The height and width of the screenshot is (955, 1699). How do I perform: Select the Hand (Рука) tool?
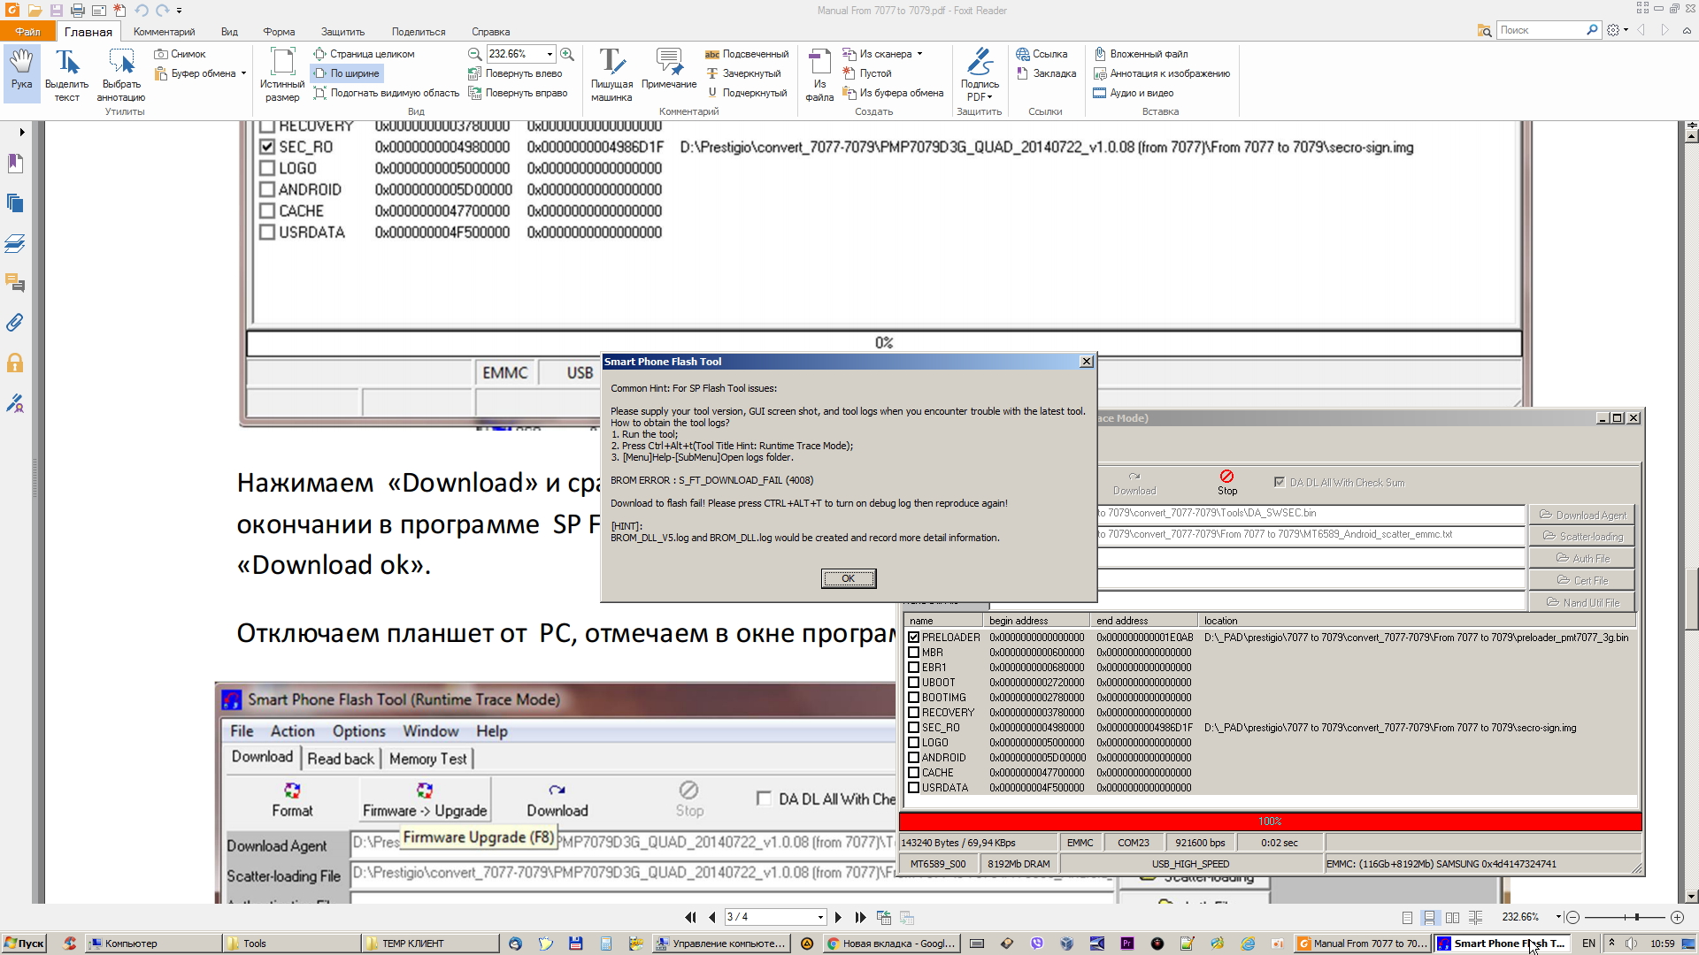click(x=21, y=71)
